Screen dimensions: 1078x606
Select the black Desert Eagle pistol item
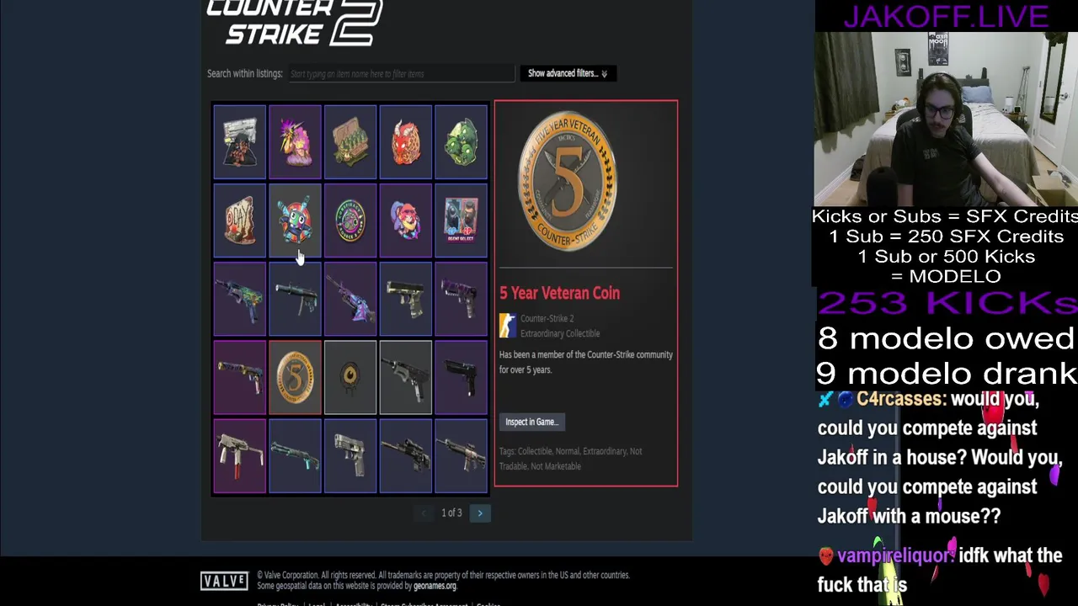[461, 378]
